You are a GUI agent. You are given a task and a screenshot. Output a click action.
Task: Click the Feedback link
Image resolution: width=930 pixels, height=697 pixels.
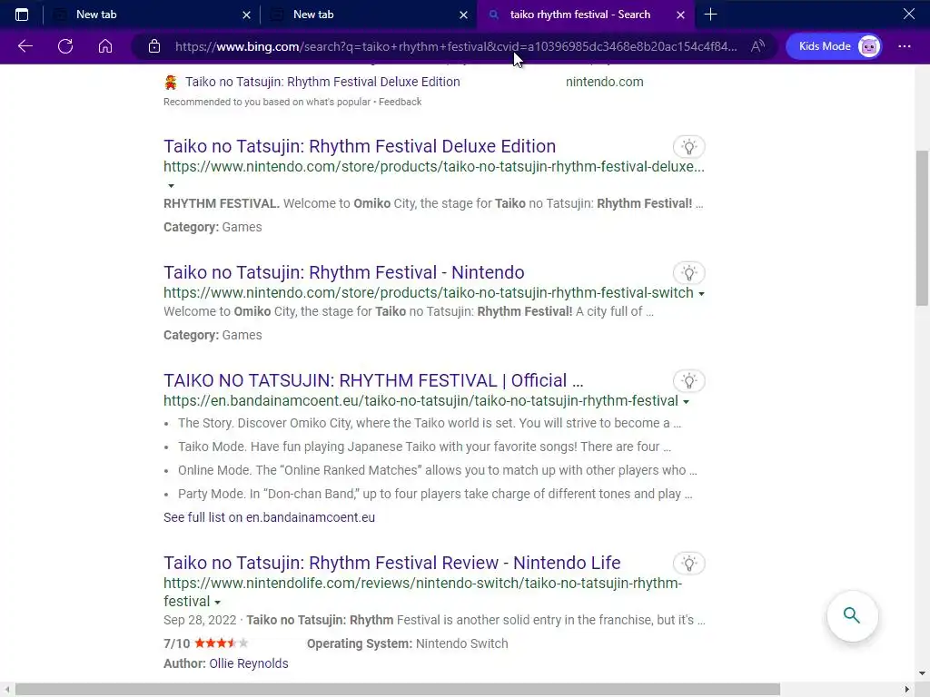pos(401,102)
